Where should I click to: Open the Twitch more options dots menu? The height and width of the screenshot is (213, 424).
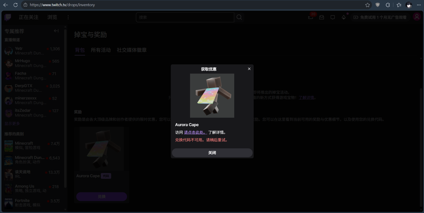pyautogui.click(x=68, y=17)
